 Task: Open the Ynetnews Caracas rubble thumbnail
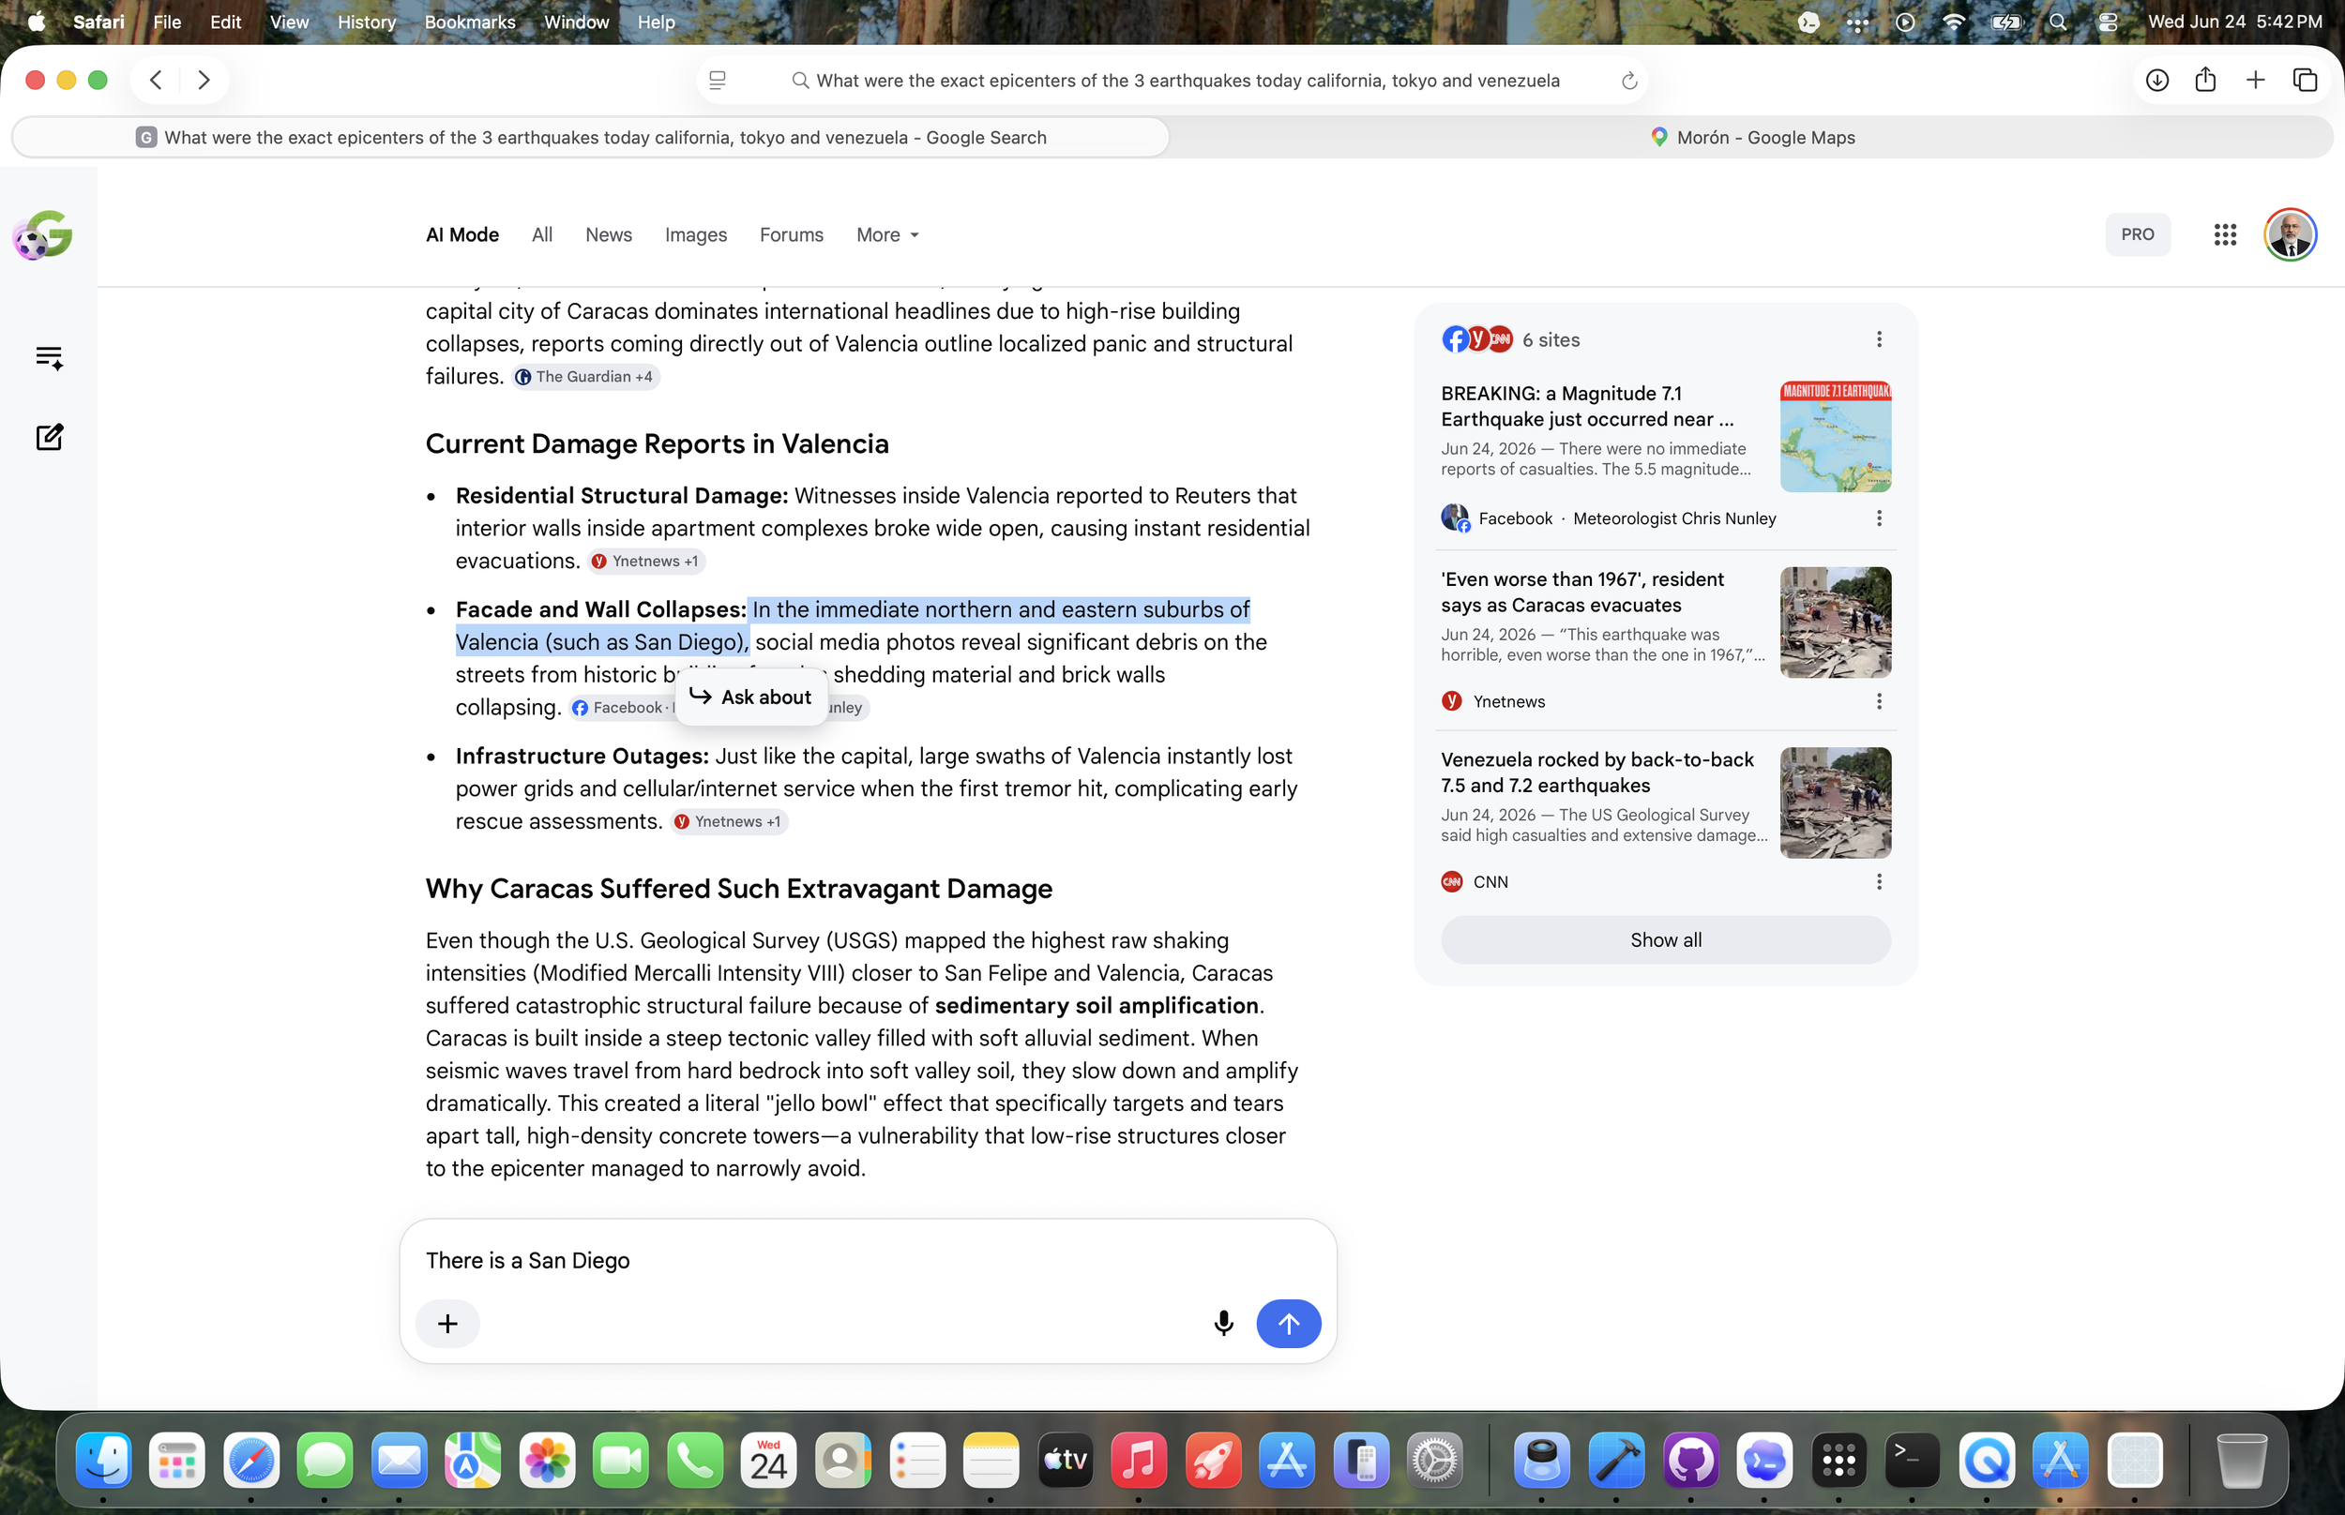click(1836, 622)
